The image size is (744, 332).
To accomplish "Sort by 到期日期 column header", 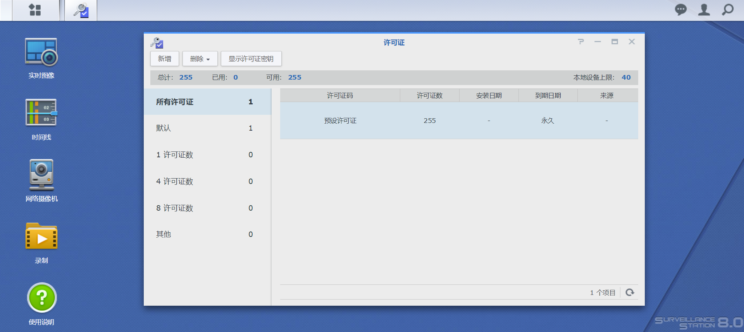I will tap(548, 95).
